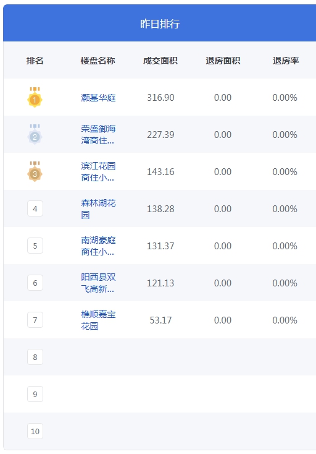This screenshot has width=316, height=454.
Task: Select the rank 6 badge
Action: click(x=35, y=283)
